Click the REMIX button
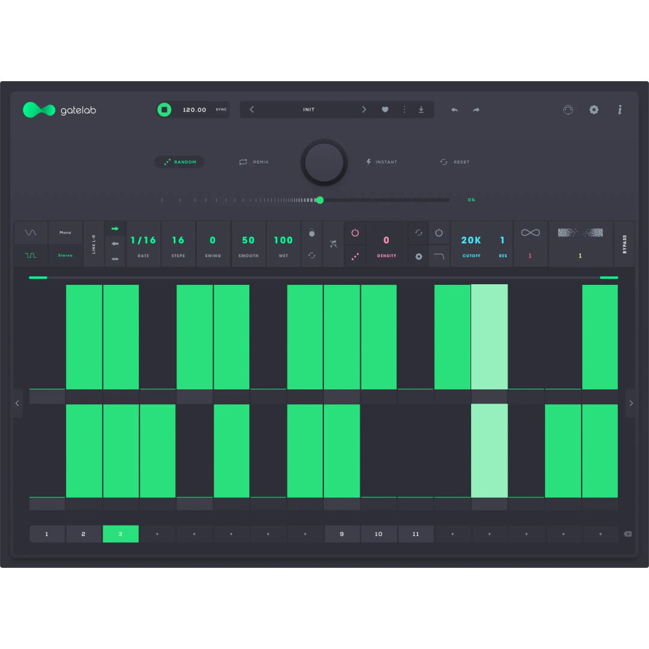This screenshot has height=649, width=649. tap(254, 162)
